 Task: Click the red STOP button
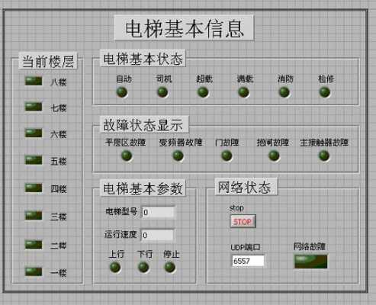click(x=243, y=222)
